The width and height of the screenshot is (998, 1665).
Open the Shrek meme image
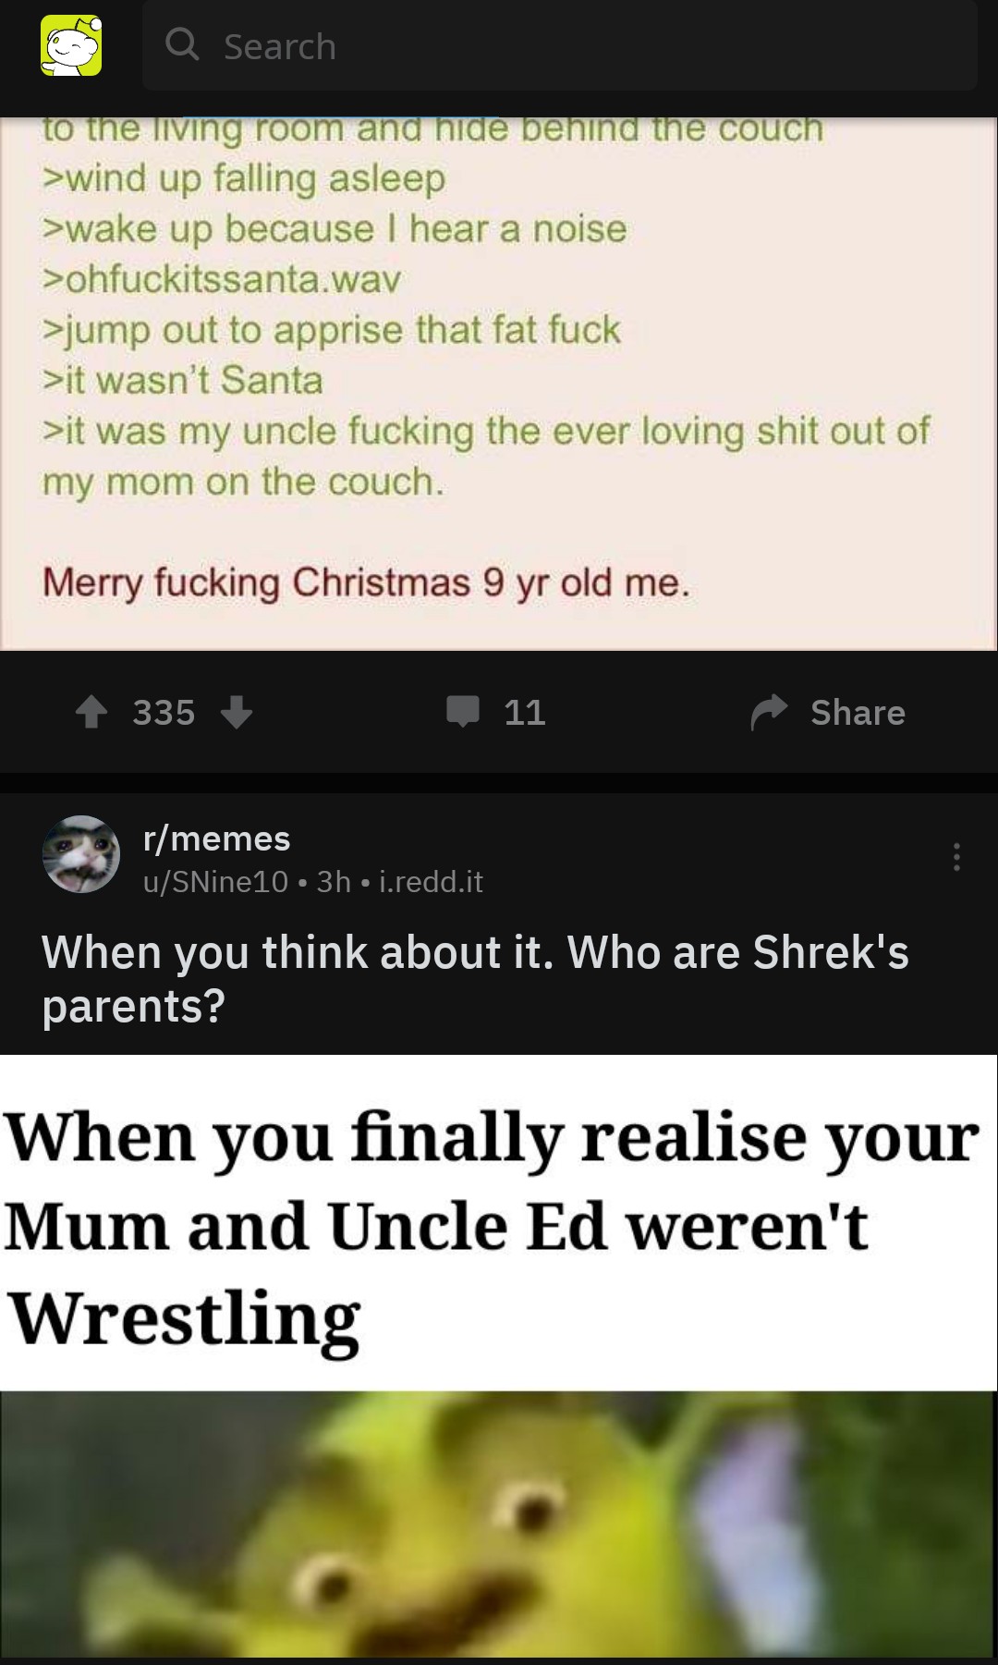click(x=499, y=1525)
